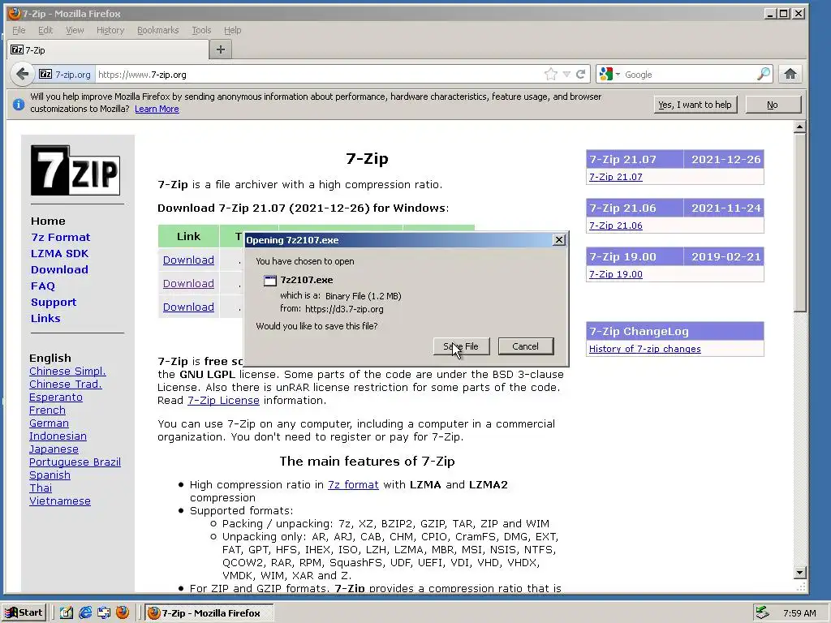Click the taskbar clock showing 7:59 AM
This screenshot has height=623, width=831.
click(x=799, y=613)
